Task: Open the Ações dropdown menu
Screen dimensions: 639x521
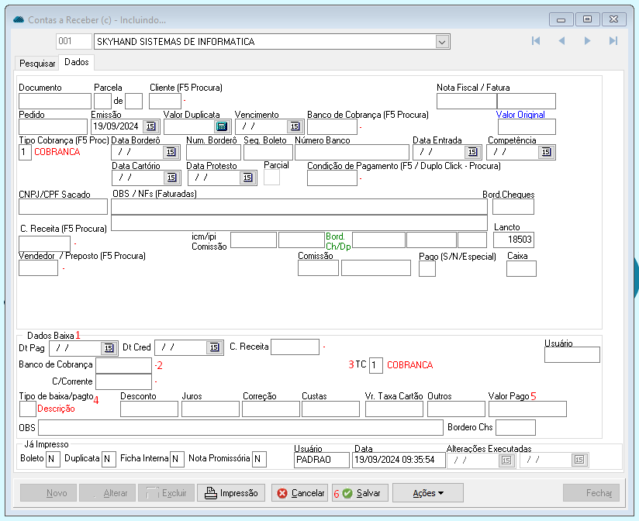Action: pyautogui.click(x=427, y=493)
